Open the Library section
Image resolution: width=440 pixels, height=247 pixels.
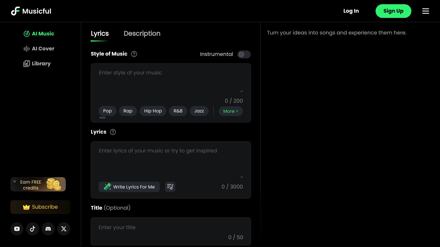pos(37,64)
